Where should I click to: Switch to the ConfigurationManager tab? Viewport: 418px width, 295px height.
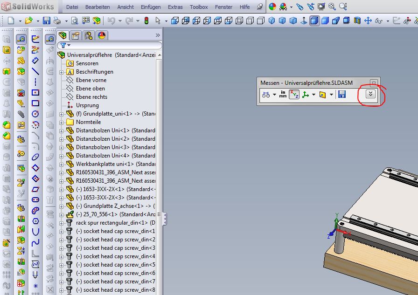[x=89, y=35]
